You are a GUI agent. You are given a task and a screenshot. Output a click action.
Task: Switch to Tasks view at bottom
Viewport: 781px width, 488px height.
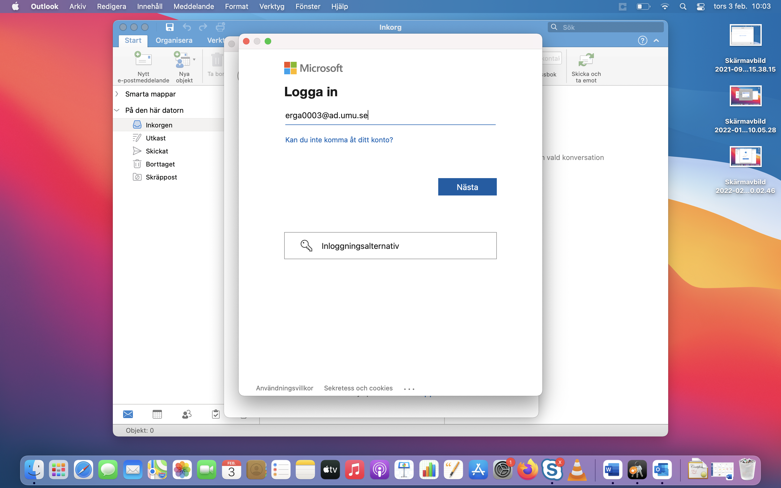[216, 414]
